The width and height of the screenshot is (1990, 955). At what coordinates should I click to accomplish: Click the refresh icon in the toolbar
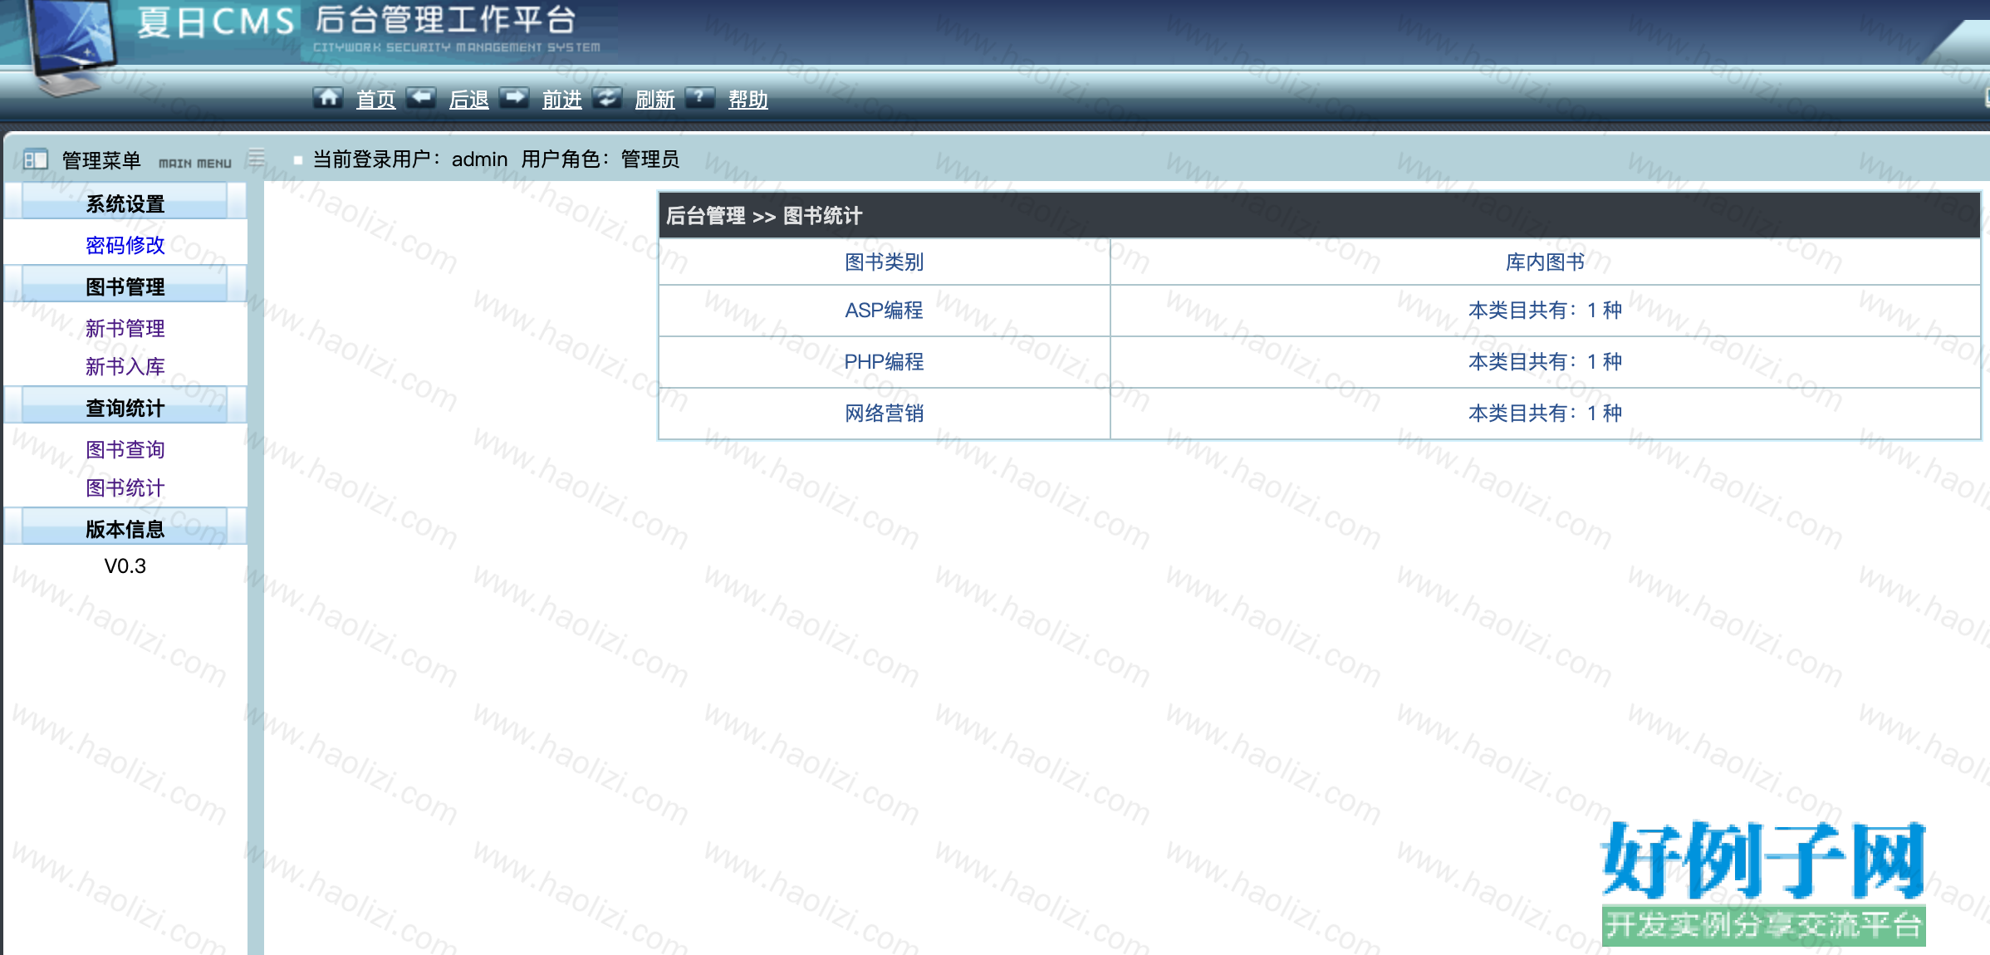coord(607,98)
